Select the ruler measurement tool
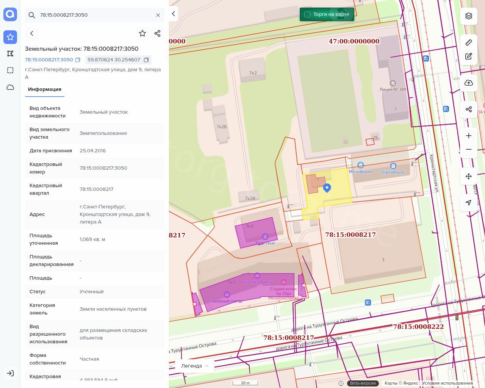The image size is (485, 388). coord(469,42)
